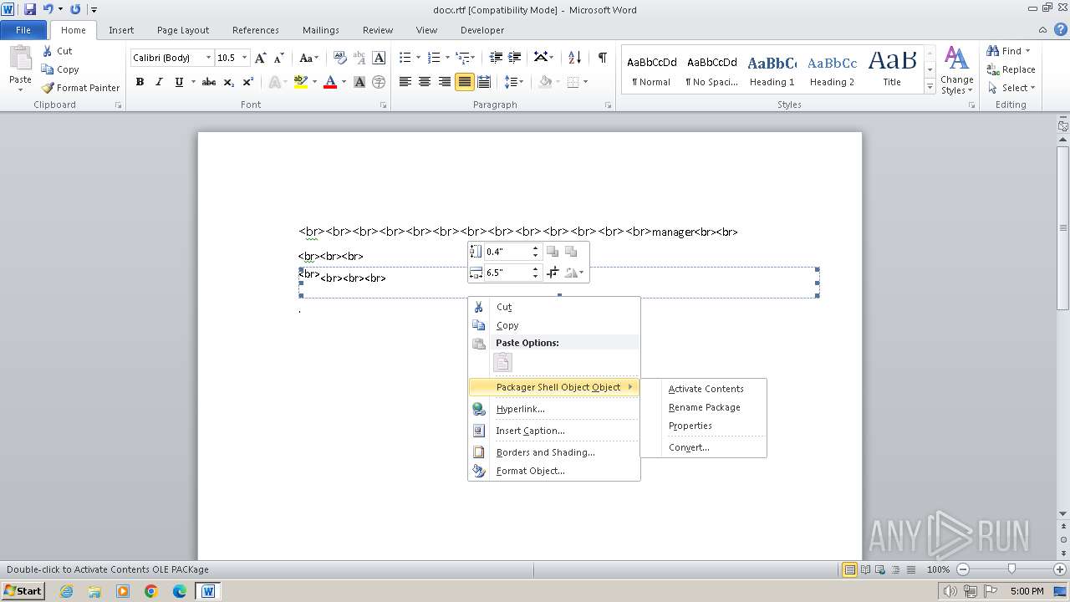Viewport: 1070px width, 602px height.
Task: Open the Font color picker dropdown arrow
Action: click(x=344, y=82)
